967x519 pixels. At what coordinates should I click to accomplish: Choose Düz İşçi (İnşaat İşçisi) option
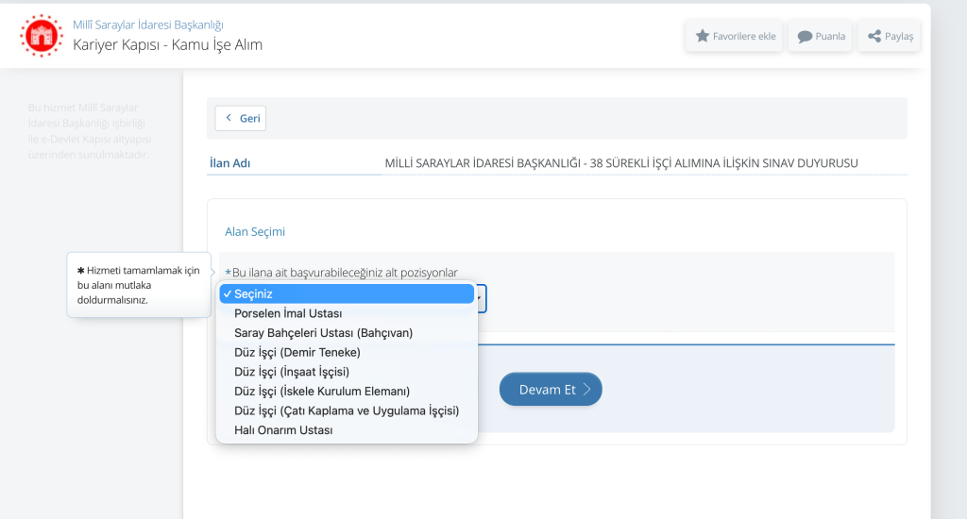coord(347,372)
